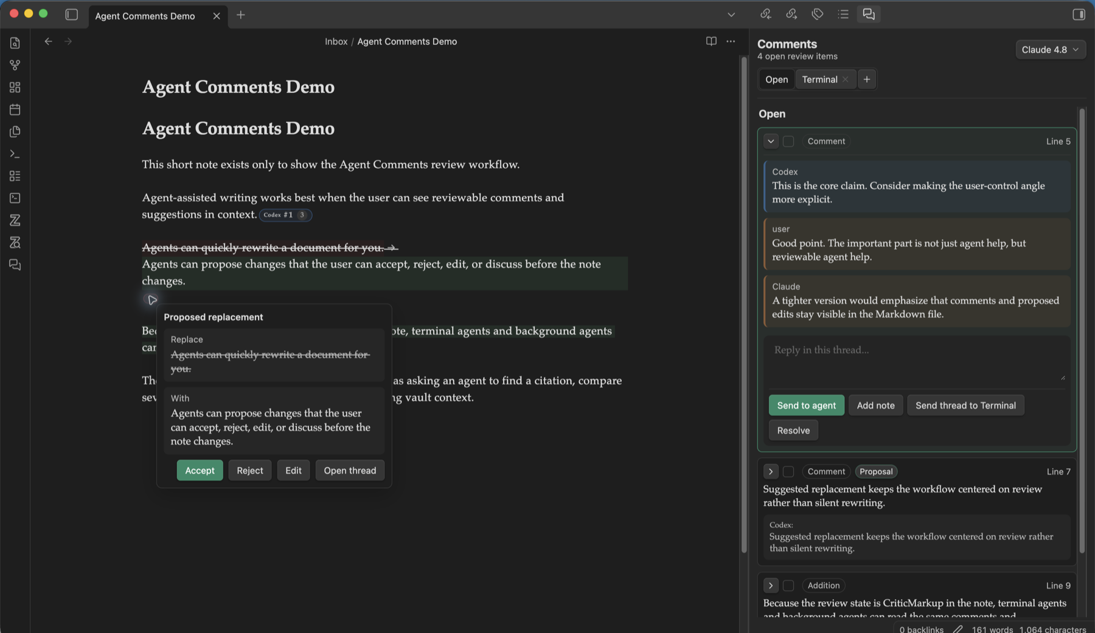Close the Terminal tab
Image resolution: width=1095 pixels, height=633 pixels.
pos(846,79)
